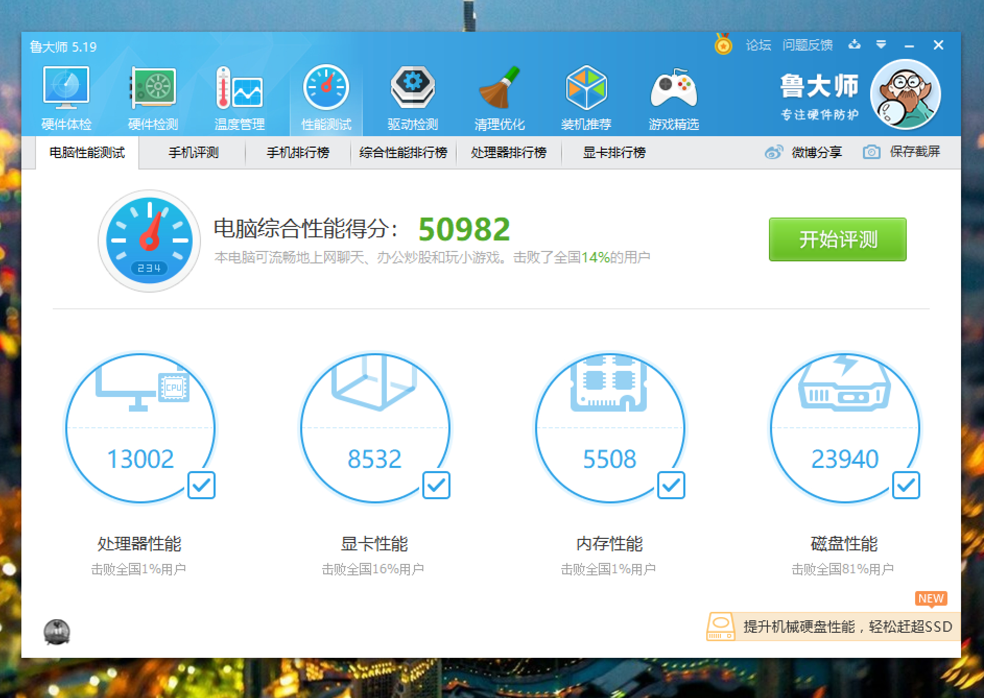The image size is (984, 698).
Task: Click the orange NEW badge
Action: (x=931, y=598)
